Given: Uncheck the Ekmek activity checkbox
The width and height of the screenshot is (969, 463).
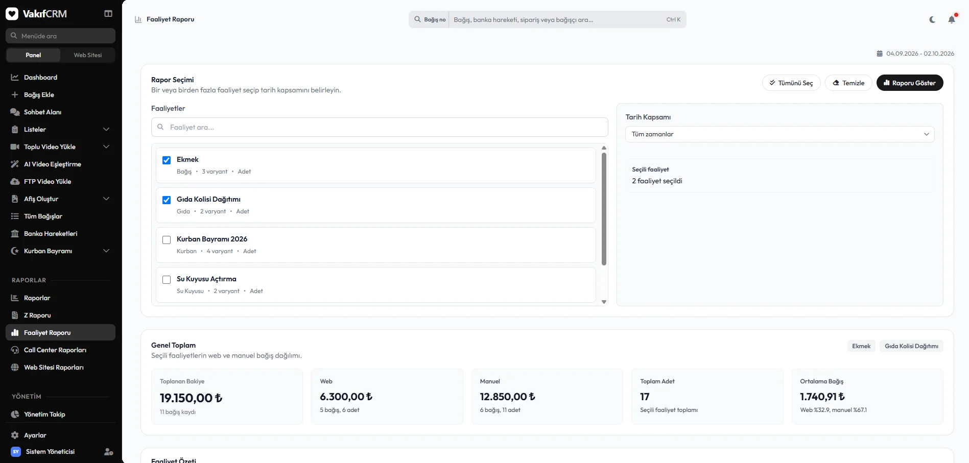Looking at the screenshot, I should [167, 160].
